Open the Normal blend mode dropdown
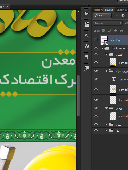Viewport: 128px width, 170px height. click(108, 23)
